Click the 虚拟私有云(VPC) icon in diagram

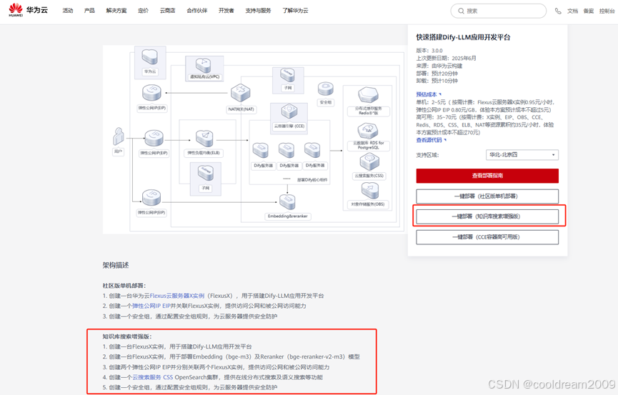(204, 65)
